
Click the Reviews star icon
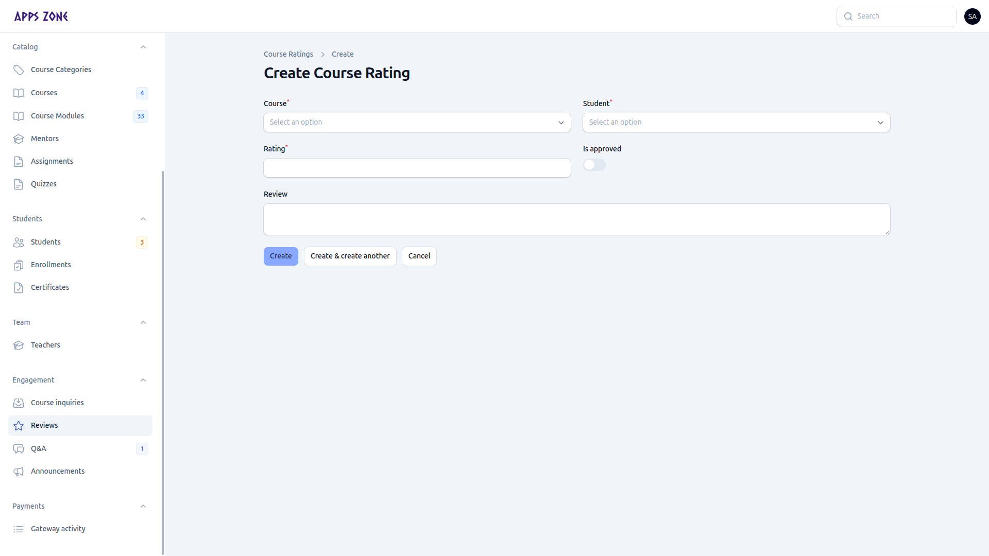19,426
